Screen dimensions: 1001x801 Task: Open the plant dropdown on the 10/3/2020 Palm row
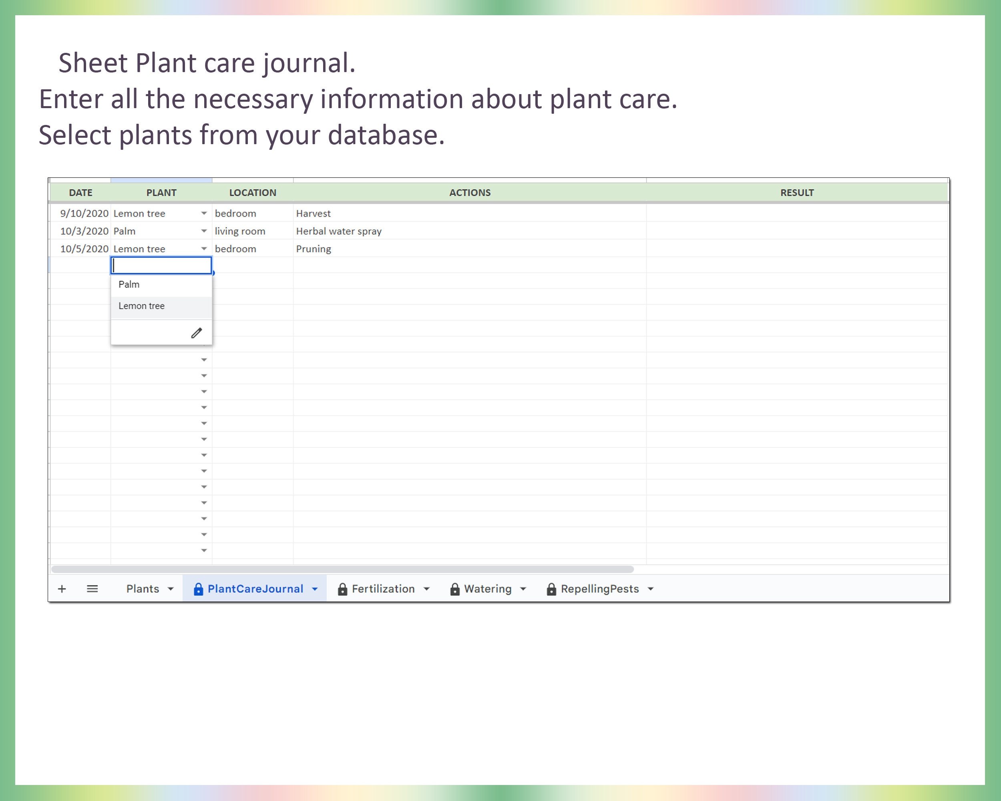tap(204, 231)
